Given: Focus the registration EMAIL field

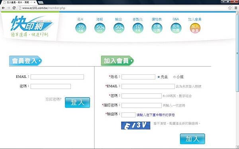Looking at the screenshot, I should (148, 86).
